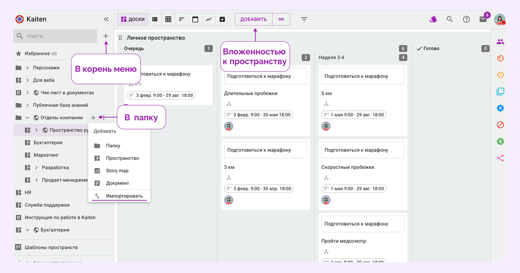Click the ДОБАВИТЬ button
This screenshot has width=520, height=273.
click(x=253, y=19)
